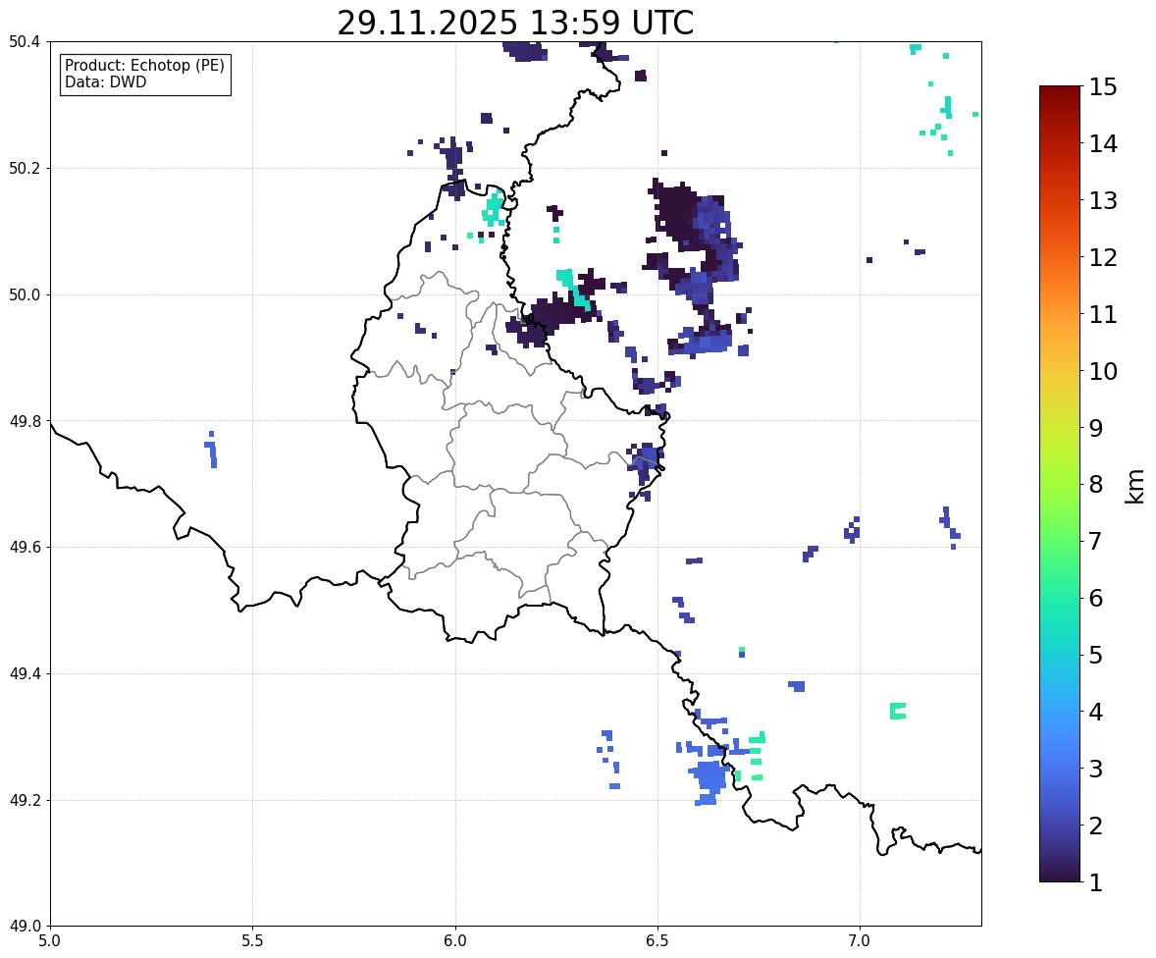This screenshot has height=958, width=1156.
Task: Click latitude axis label '50.4'
Action: 25,42
